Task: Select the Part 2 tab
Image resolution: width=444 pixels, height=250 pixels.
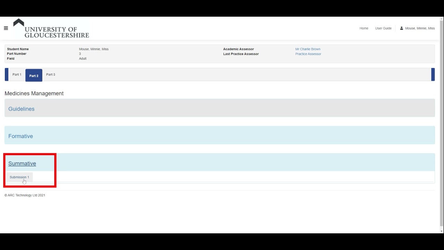Action: coord(34,75)
